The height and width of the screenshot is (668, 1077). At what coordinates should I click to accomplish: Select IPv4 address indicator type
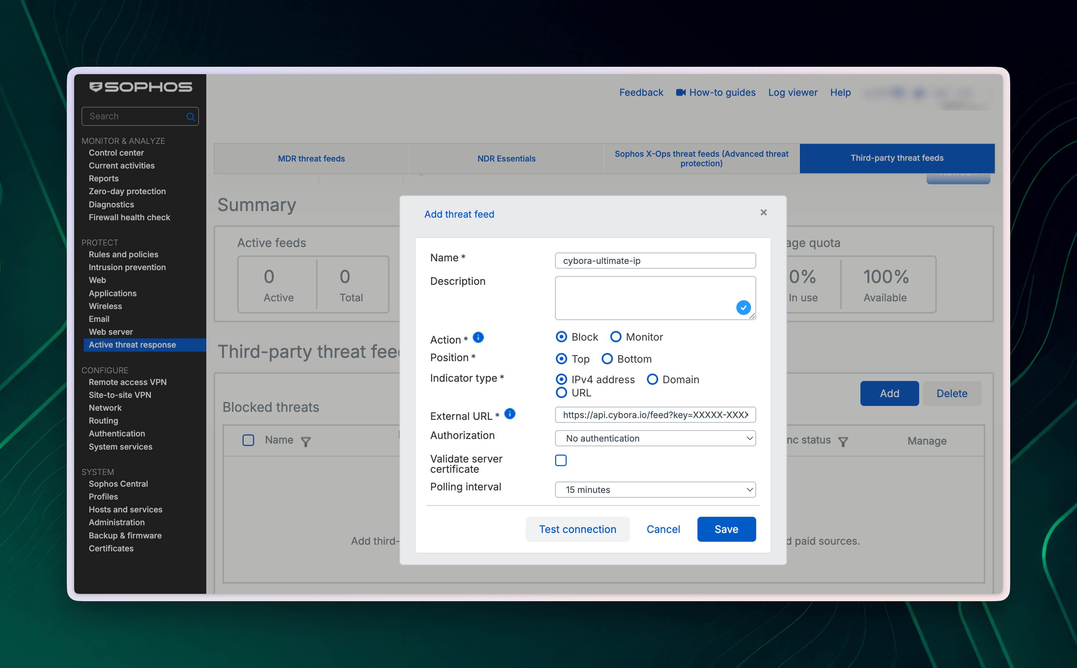[561, 380]
